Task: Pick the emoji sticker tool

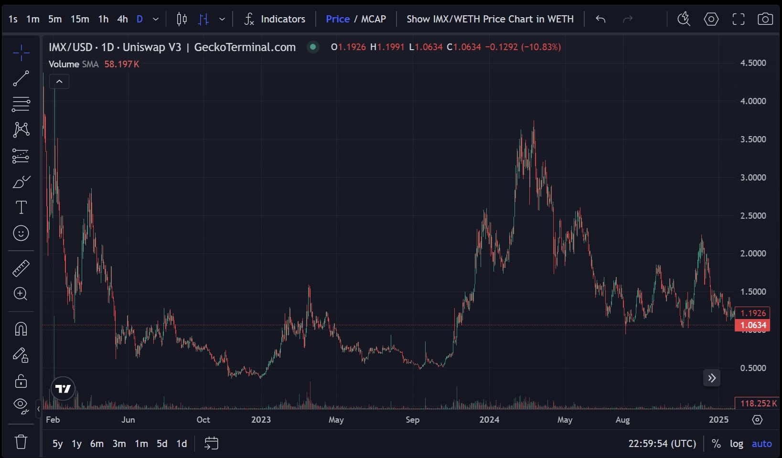Action: click(21, 233)
